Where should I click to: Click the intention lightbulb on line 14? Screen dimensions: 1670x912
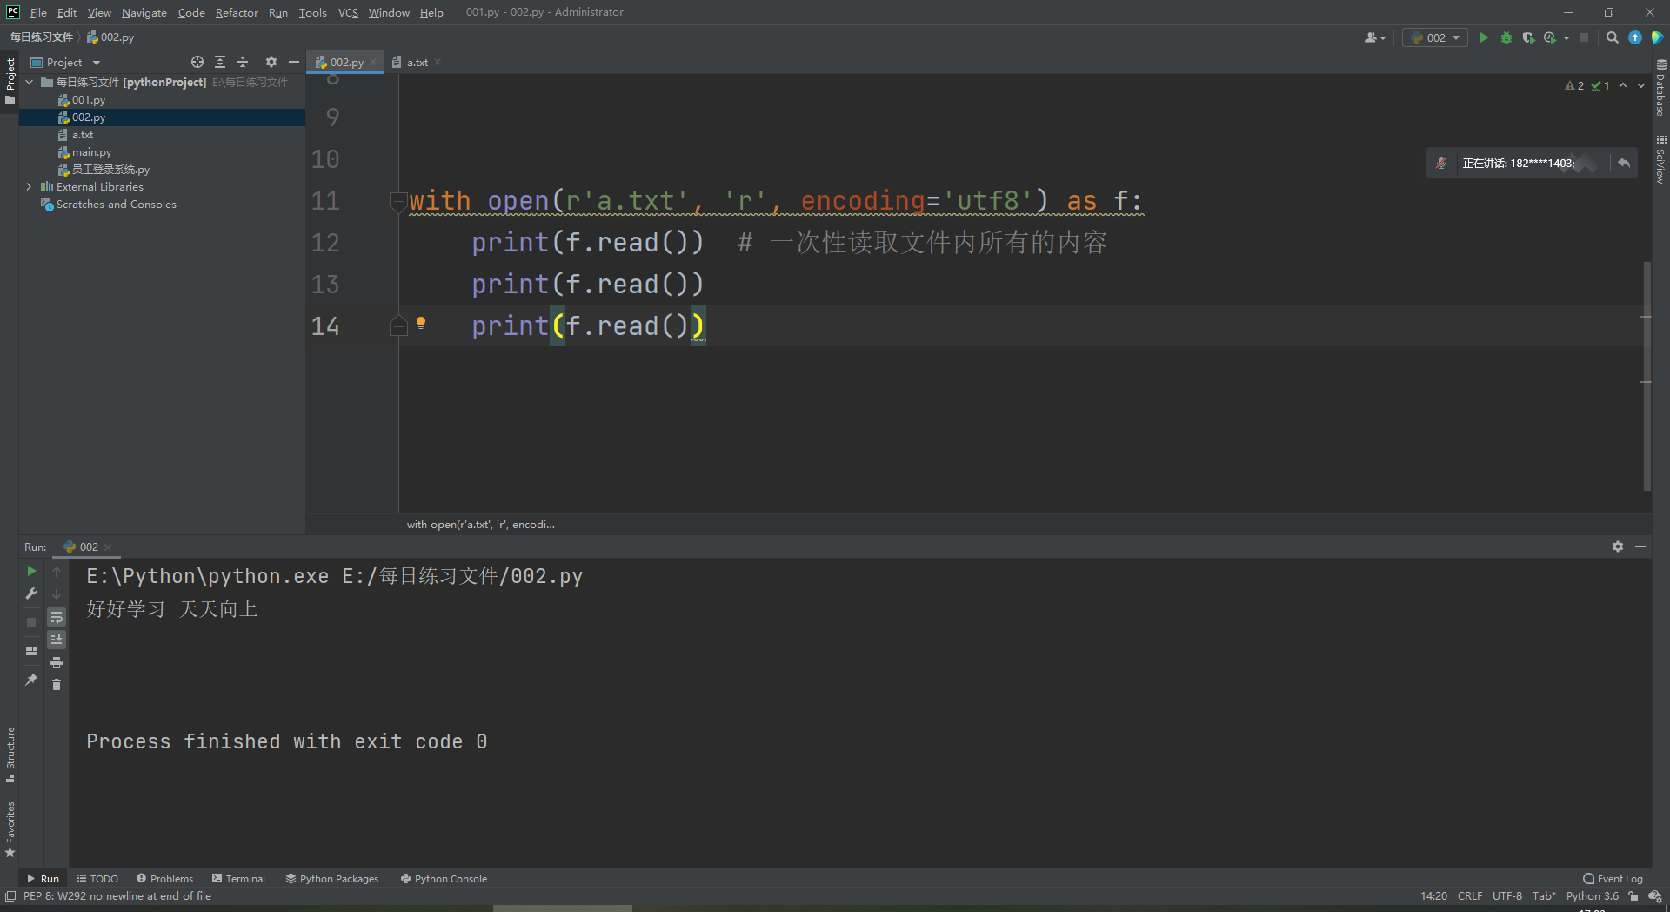[x=421, y=324]
